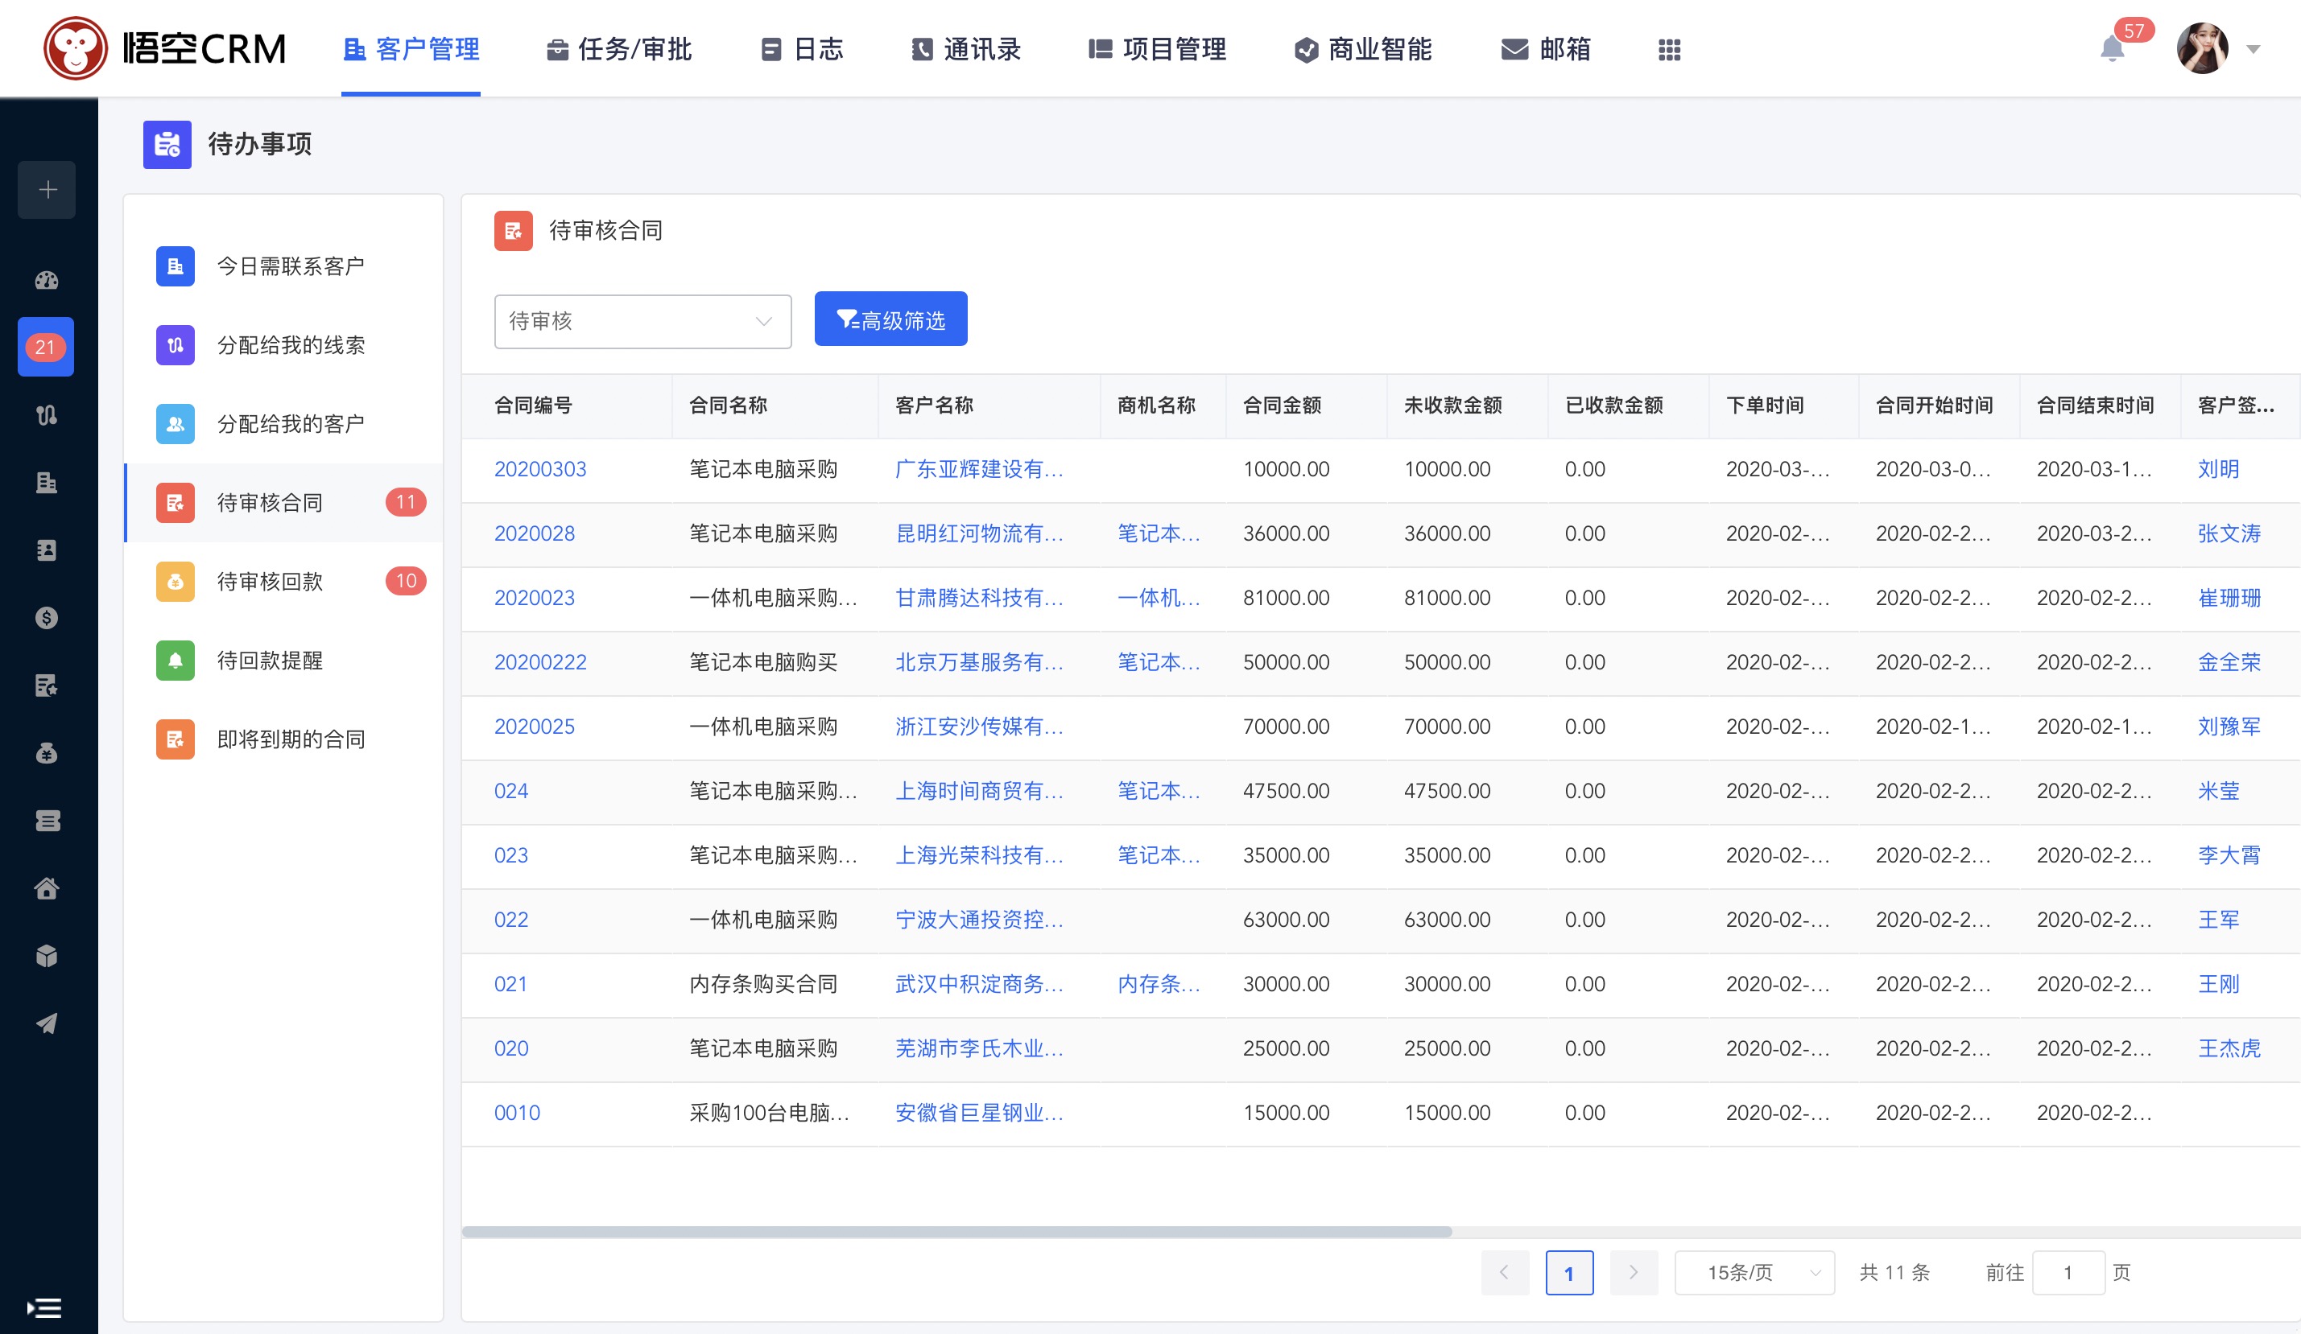Image resolution: width=2301 pixels, height=1334 pixels.
Task: Collapse sidebar using bottom menu icon
Action: pyautogui.click(x=43, y=1307)
